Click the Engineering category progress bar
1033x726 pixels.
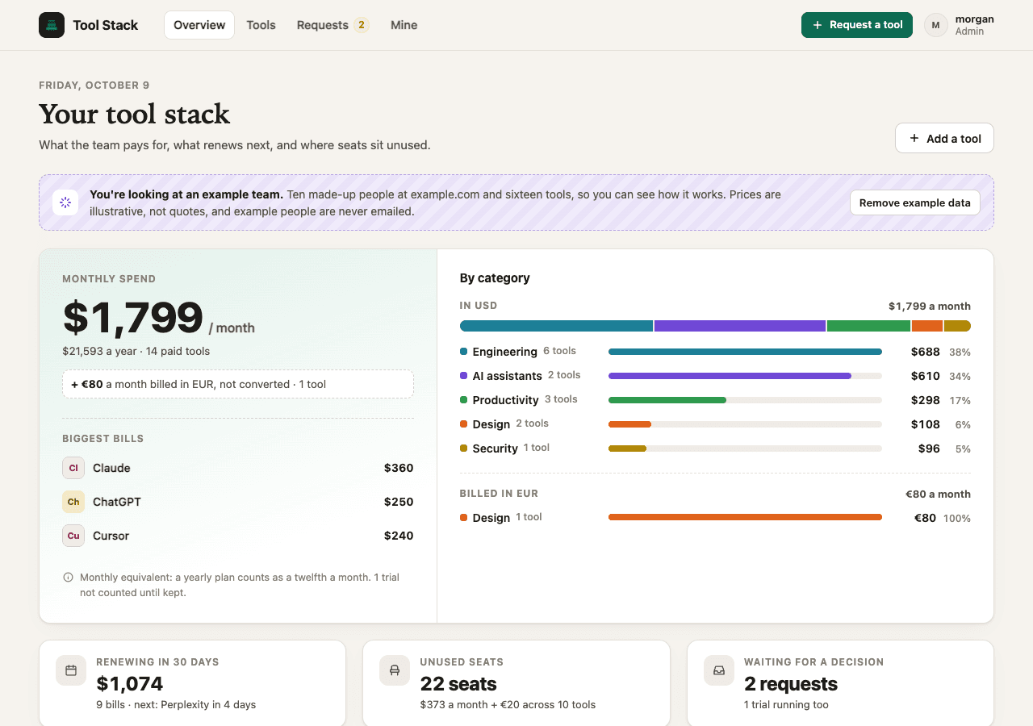(x=745, y=352)
